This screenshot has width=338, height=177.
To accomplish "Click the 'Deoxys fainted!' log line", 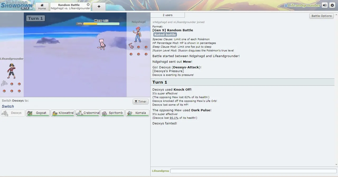I will (x=165, y=123).
